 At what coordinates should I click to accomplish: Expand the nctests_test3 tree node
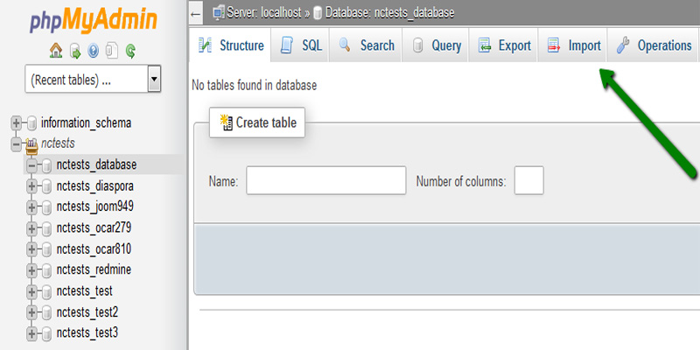[31, 333]
